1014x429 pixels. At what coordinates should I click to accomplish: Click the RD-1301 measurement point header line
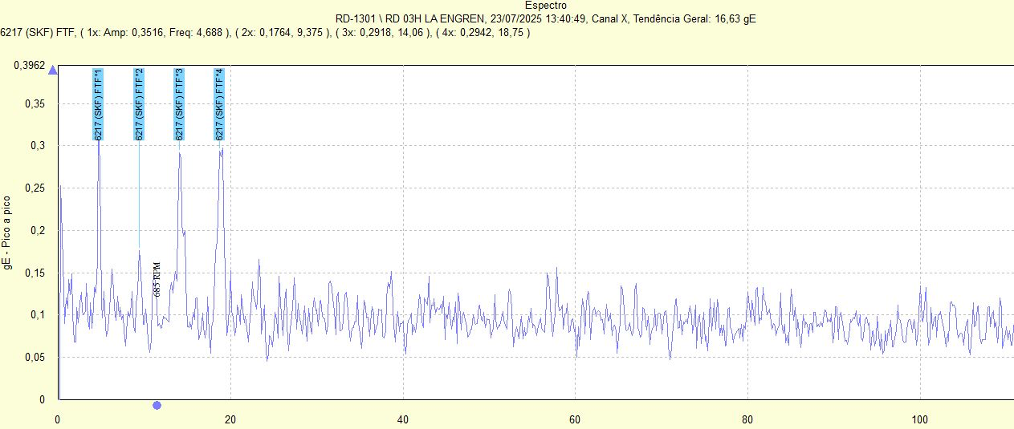coord(545,18)
